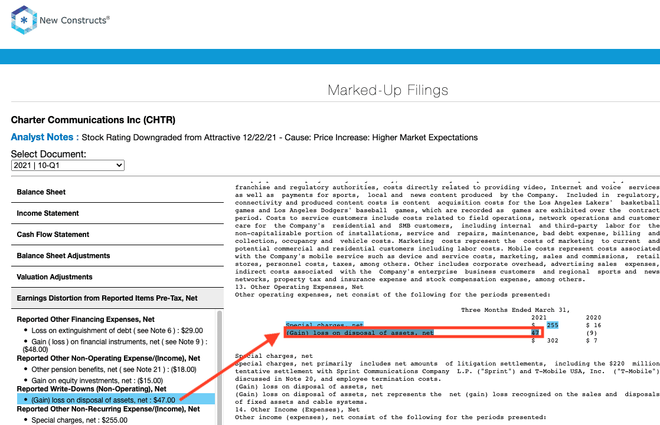Screen dimensions: 660x425
Task: Select Gain on equity investments, net item
Action: [97, 381]
